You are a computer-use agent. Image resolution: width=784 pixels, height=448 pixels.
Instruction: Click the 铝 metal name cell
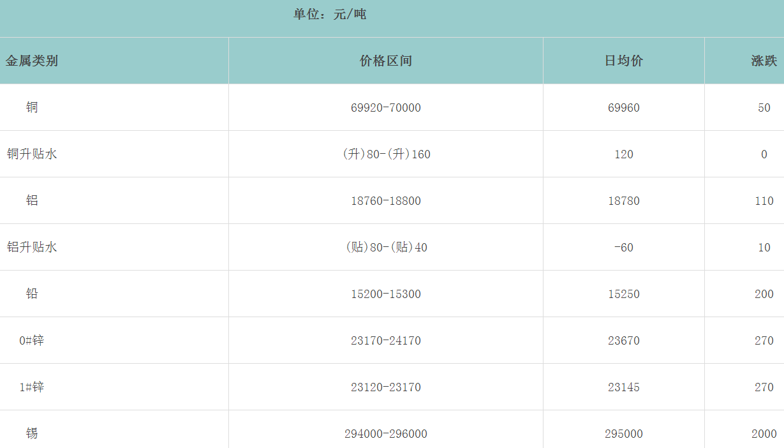pyautogui.click(x=32, y=201)
